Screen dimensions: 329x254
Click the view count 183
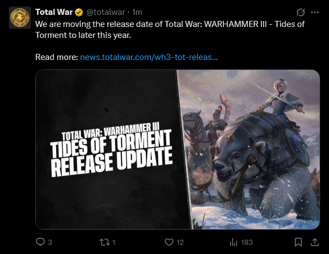point(246,242)
